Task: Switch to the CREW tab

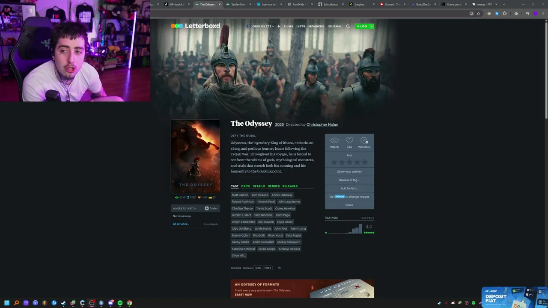Action: click(x=245, y=186)
